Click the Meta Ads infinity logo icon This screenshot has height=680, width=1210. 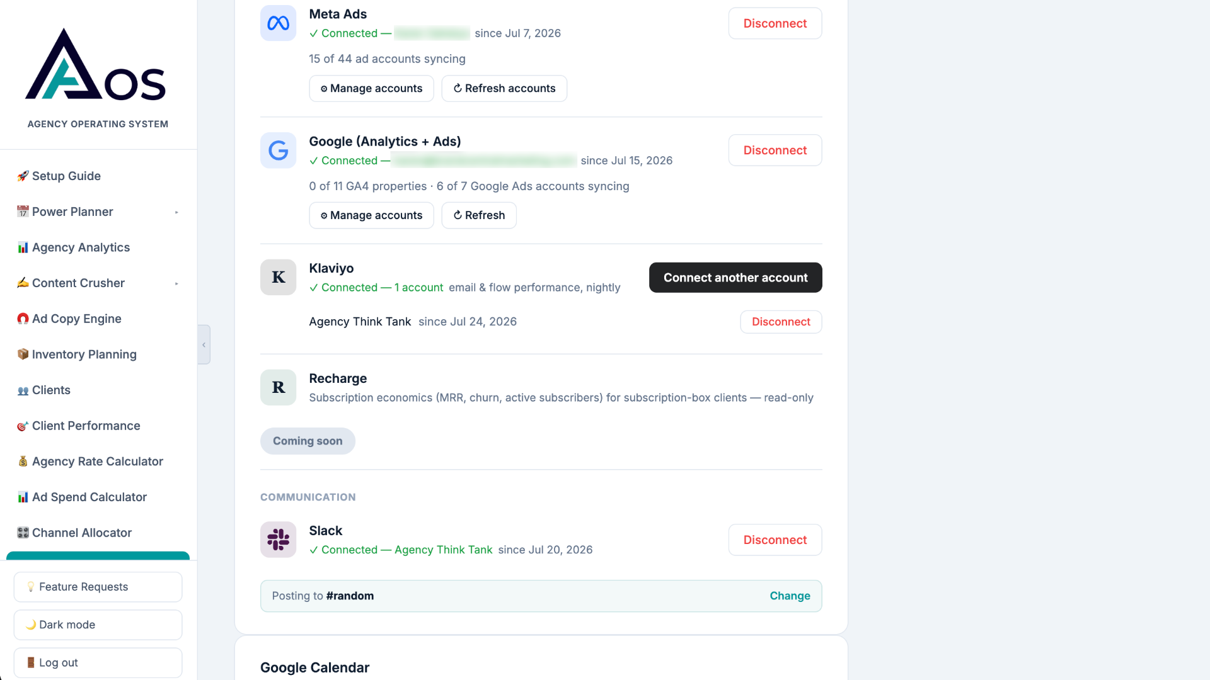(x=278, y=23)
